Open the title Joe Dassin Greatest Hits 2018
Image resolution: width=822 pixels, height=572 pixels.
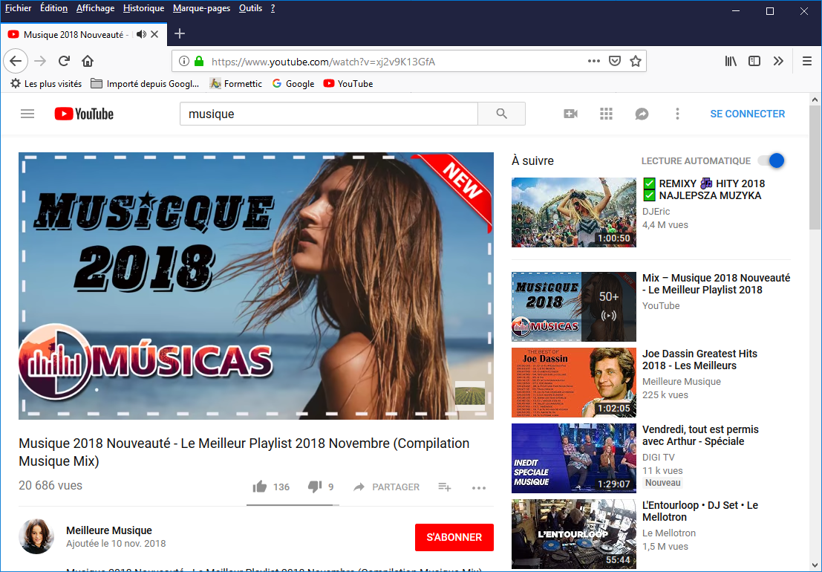coord(700,360)
